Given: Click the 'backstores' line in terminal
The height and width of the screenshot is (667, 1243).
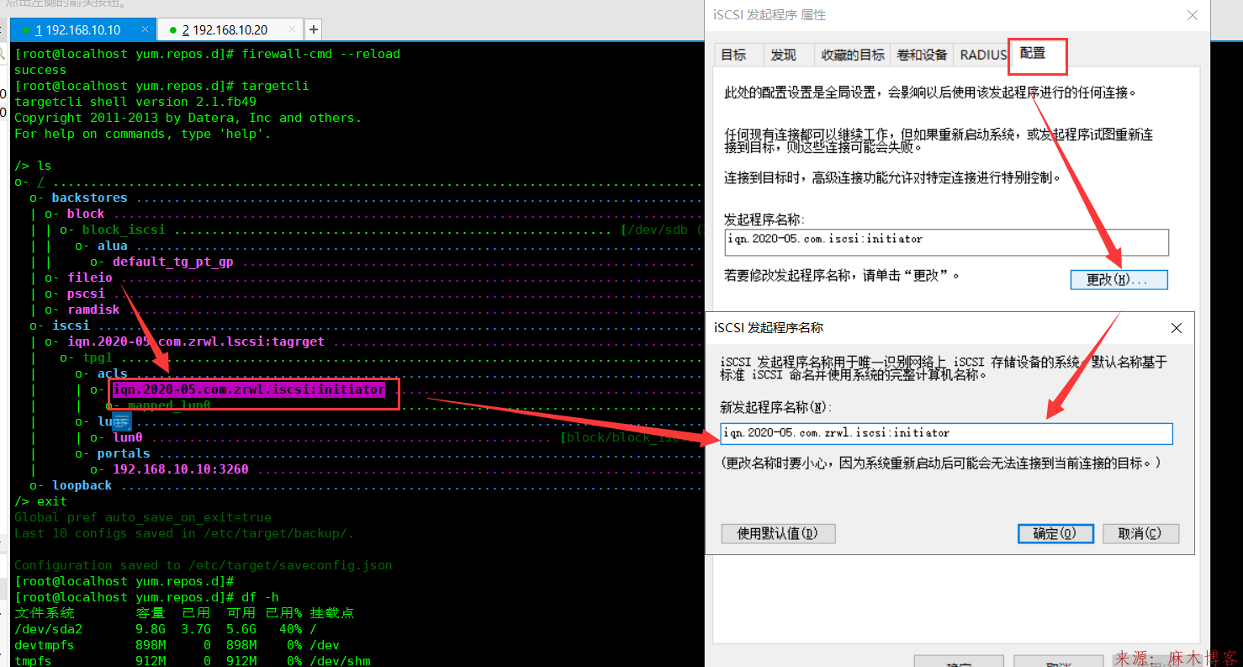Looking at the screenshot, I should point(89,198).
